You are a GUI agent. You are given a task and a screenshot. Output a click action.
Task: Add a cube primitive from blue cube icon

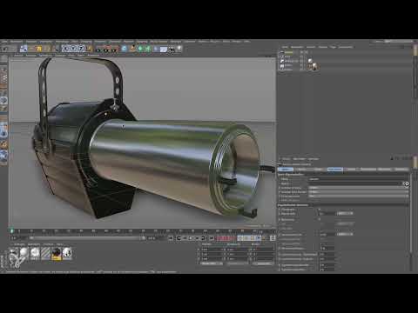pyautogui.click(x=124, y=49)
